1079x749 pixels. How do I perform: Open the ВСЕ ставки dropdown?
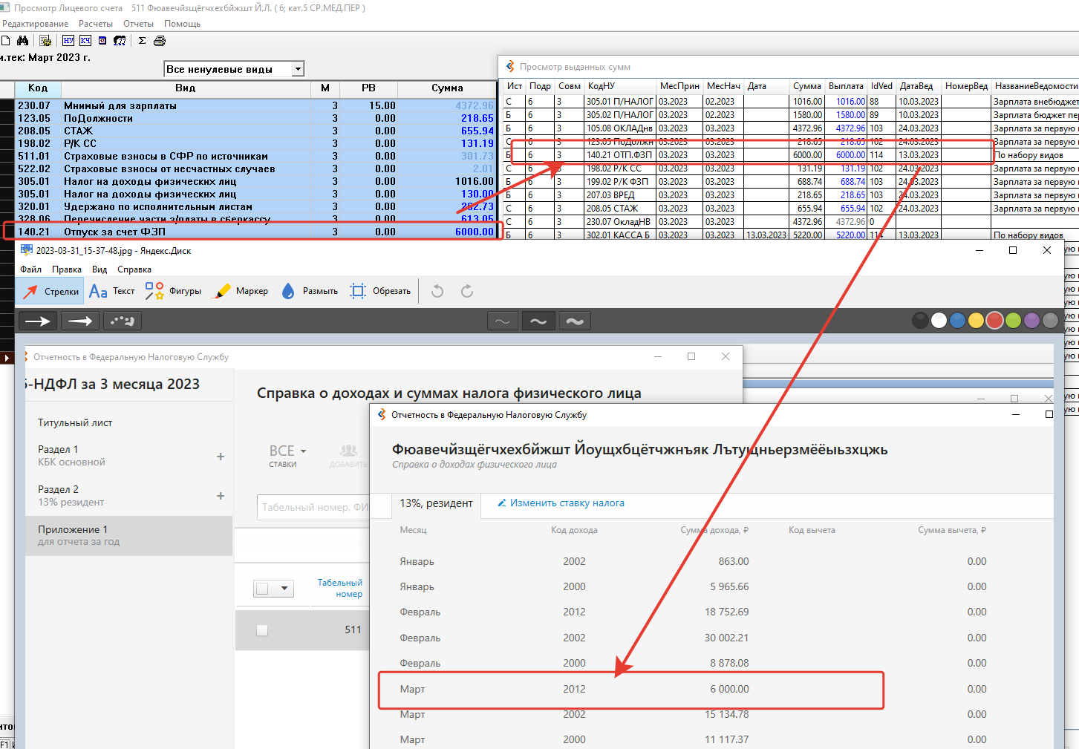tap(287, 455)
